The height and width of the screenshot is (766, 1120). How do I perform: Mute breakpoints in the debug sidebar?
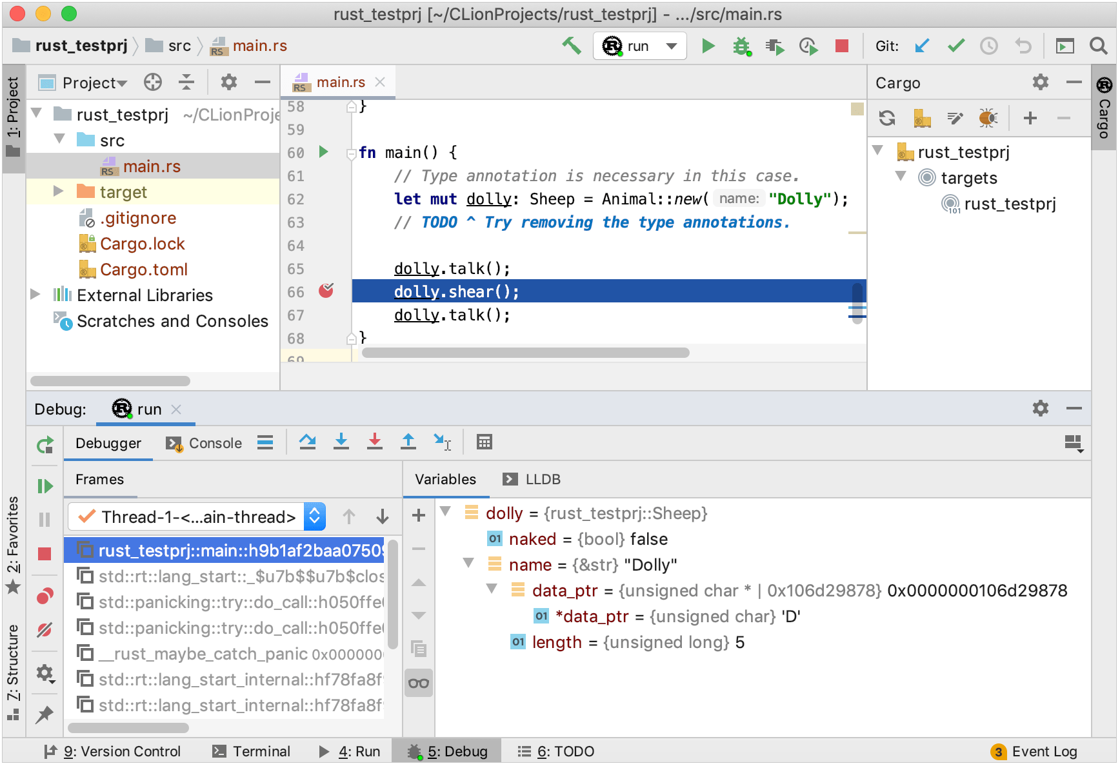(x=45, y=629)
